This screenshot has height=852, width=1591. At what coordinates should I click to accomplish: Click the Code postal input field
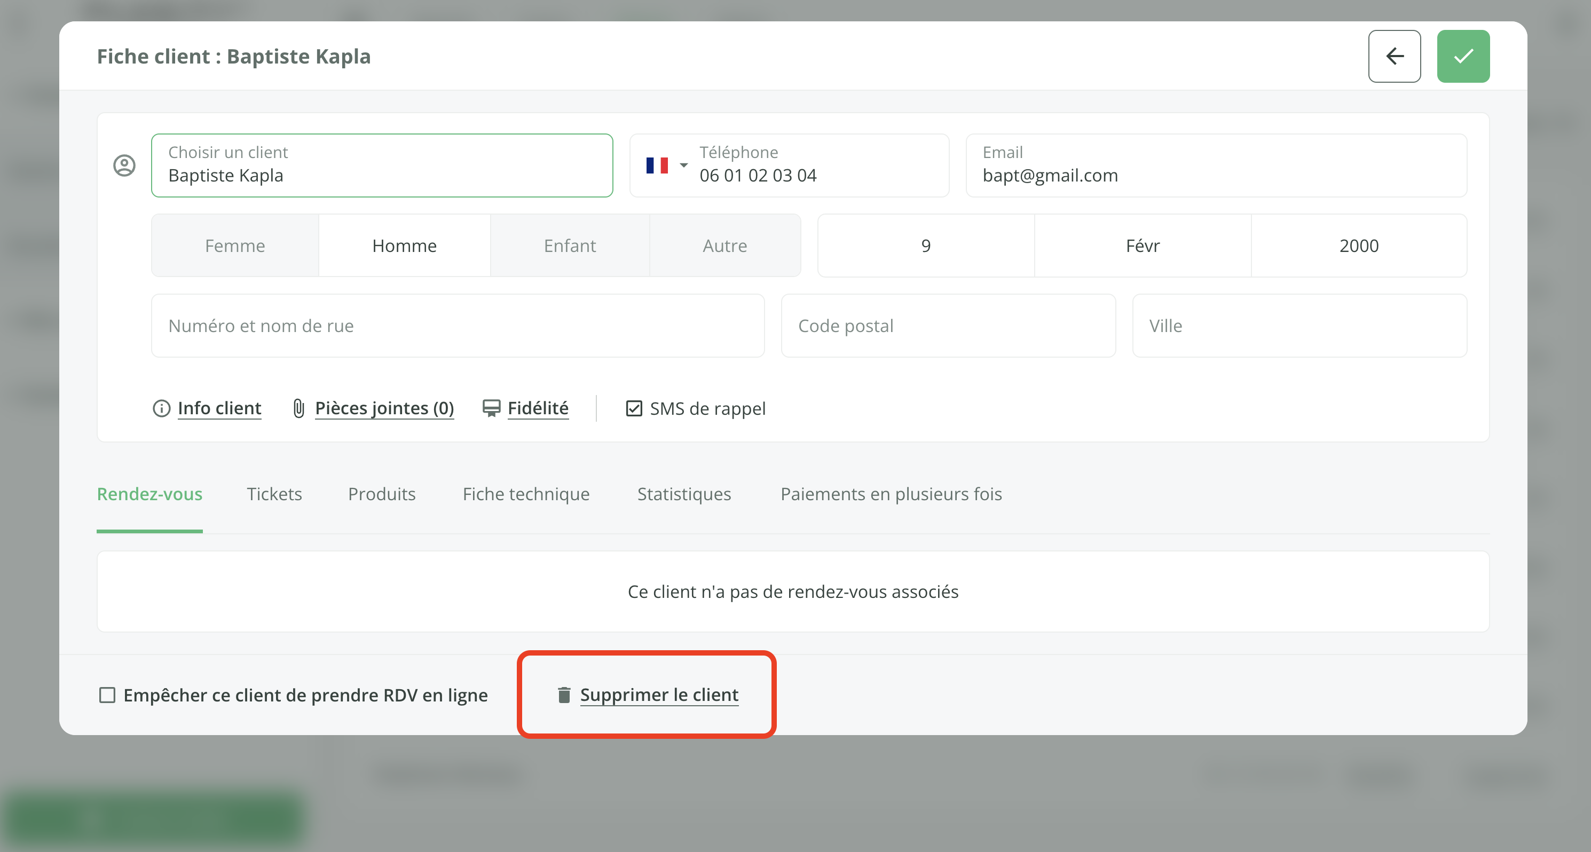pos(948,325)
